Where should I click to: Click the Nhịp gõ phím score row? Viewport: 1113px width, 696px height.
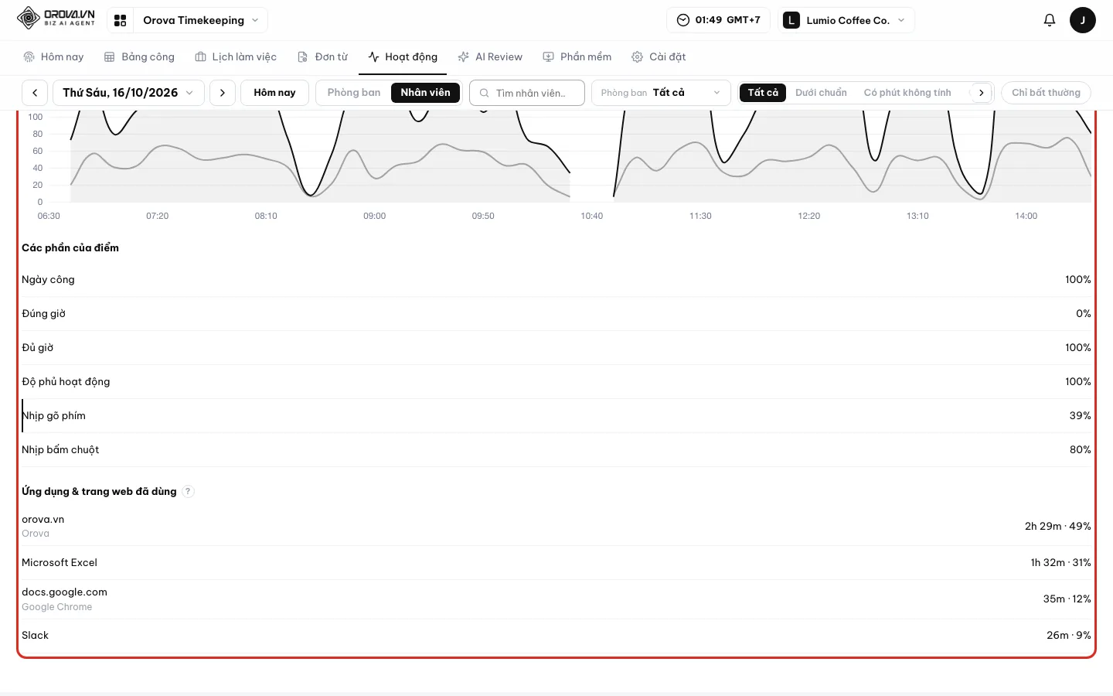coord(556,416)
